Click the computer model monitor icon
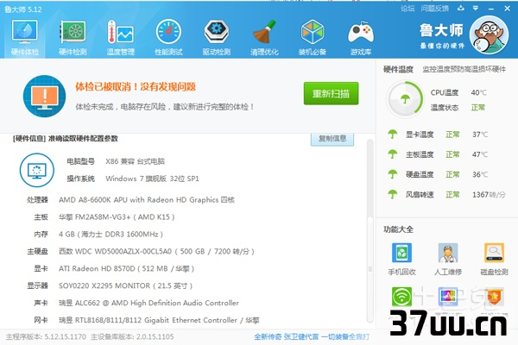This screenshot has height=345, width=518. tap(37, 171)
